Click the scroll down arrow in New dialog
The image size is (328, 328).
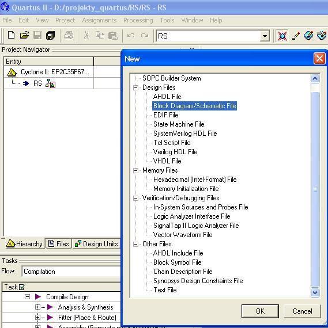(x=315, y=292)
